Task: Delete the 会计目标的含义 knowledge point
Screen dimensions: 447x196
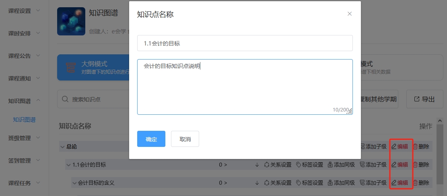Action: coord(421,183)
